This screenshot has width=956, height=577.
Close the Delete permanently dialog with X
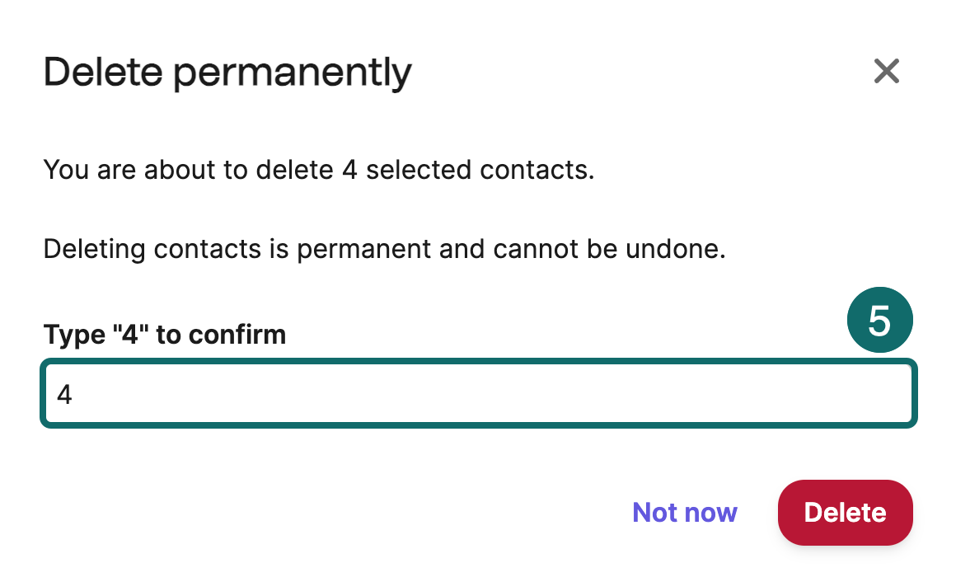tap(886, 72)
